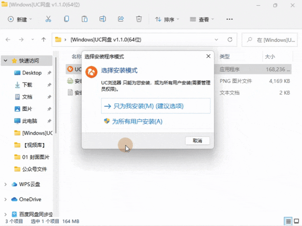This screenshot has width=302, height=226.
Task: Click the folder icon in address bar
Action: point(58,40)
